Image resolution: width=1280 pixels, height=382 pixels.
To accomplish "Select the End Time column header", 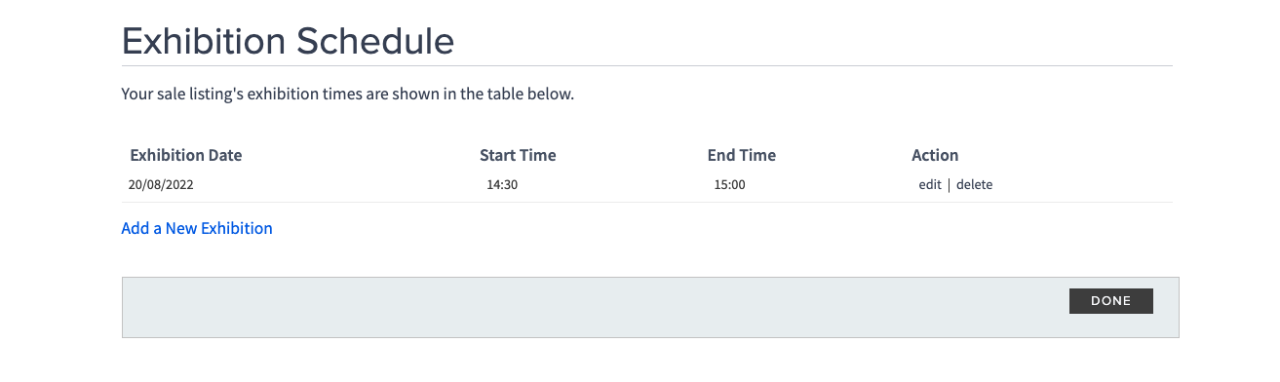I will tap(742, 155).
